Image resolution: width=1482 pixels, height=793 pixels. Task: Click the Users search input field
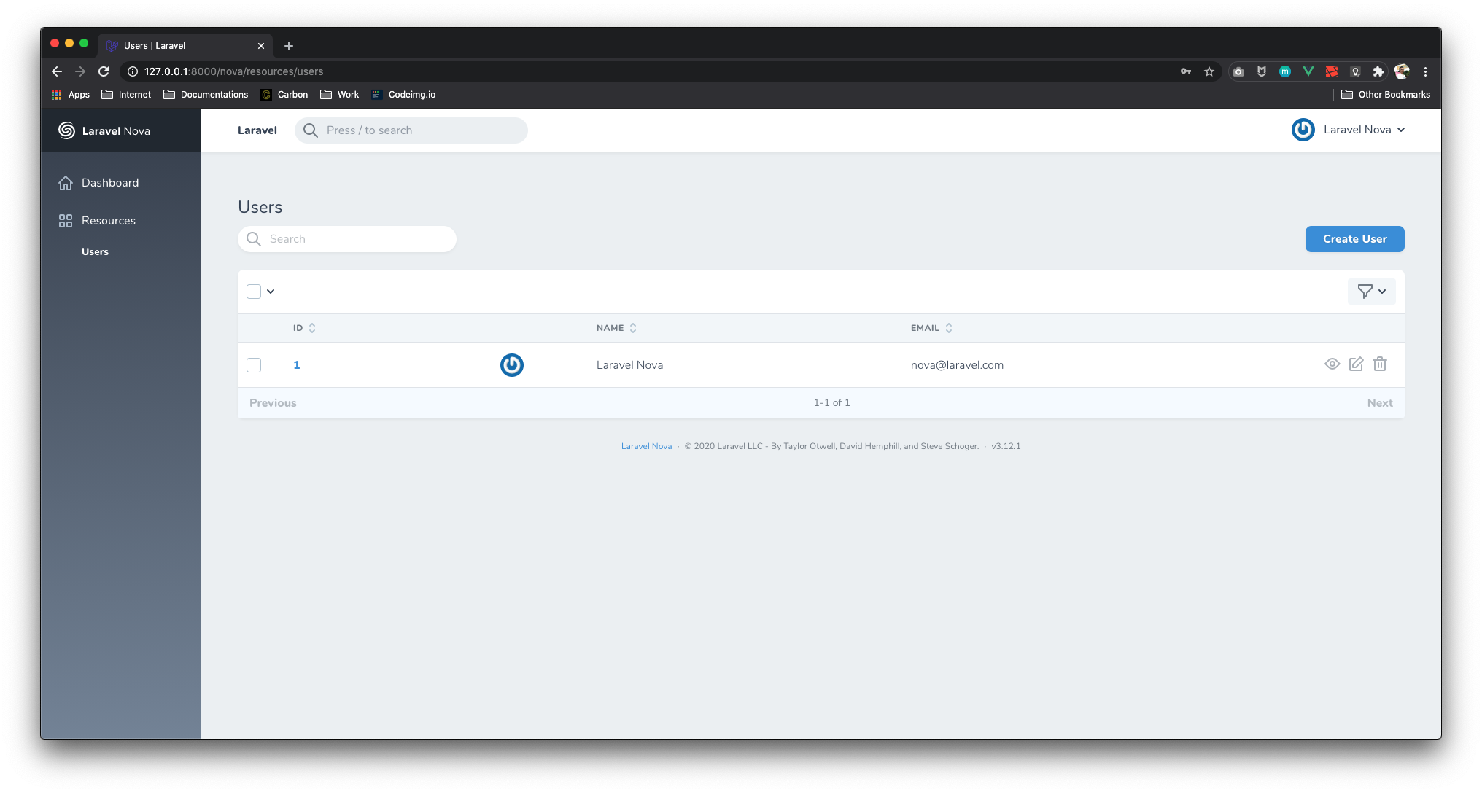(x=357, y=239)
